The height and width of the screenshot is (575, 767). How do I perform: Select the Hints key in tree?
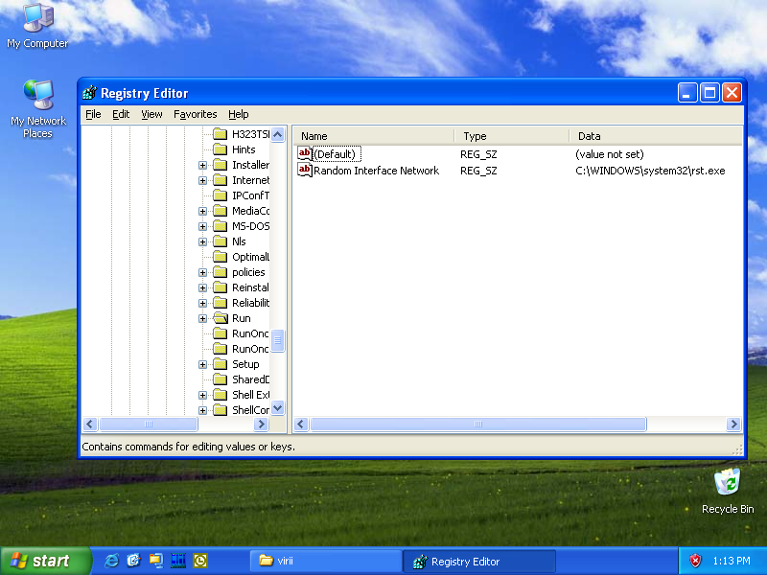click(x=244, y=149)
